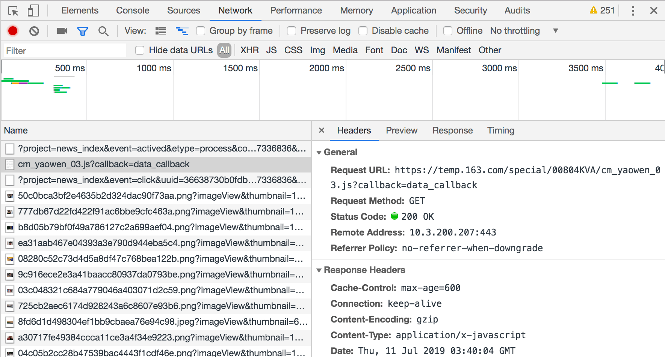The image size is (665, 357).
Task: Stop recording the network log
Action: pos(13,31)
